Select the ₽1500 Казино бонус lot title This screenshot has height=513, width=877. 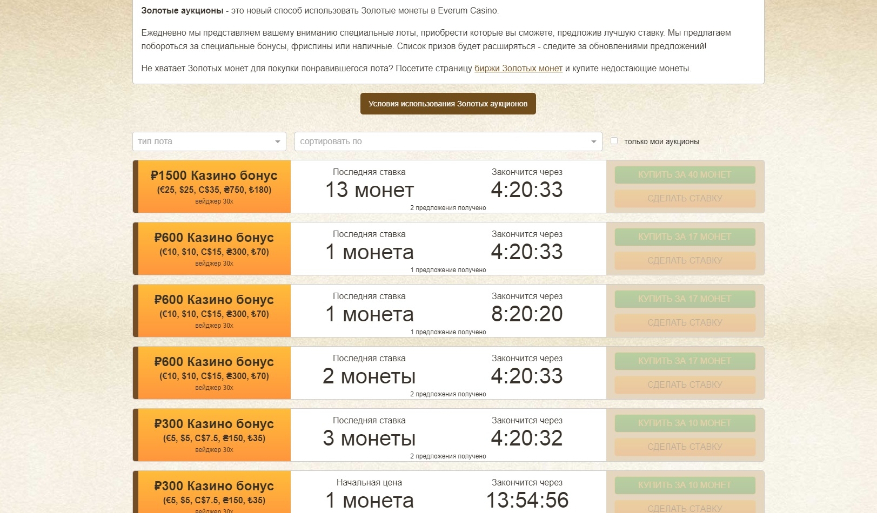[x=214, y=175]
